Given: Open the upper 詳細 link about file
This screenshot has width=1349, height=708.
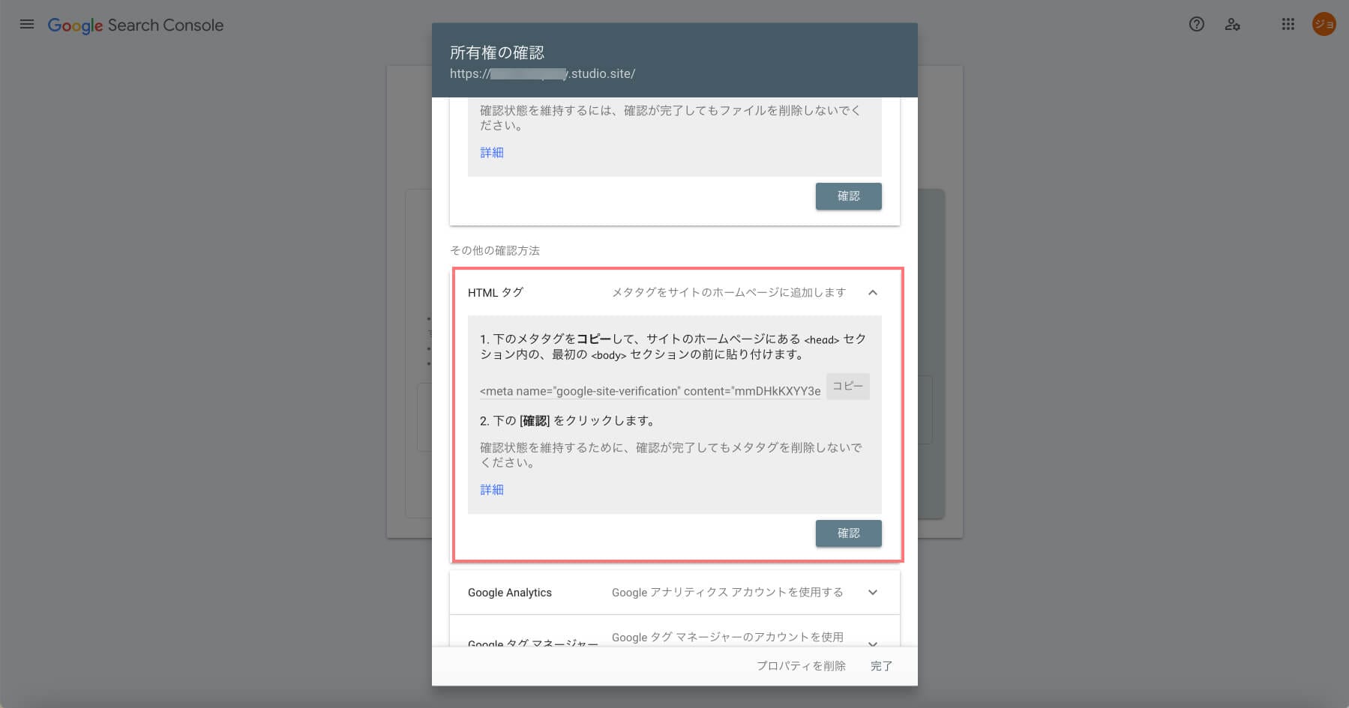Looking at the screenshot, I should point(492,153).
